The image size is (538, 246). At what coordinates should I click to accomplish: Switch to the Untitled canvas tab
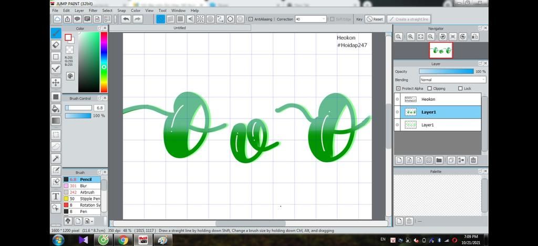pos(180,28)
